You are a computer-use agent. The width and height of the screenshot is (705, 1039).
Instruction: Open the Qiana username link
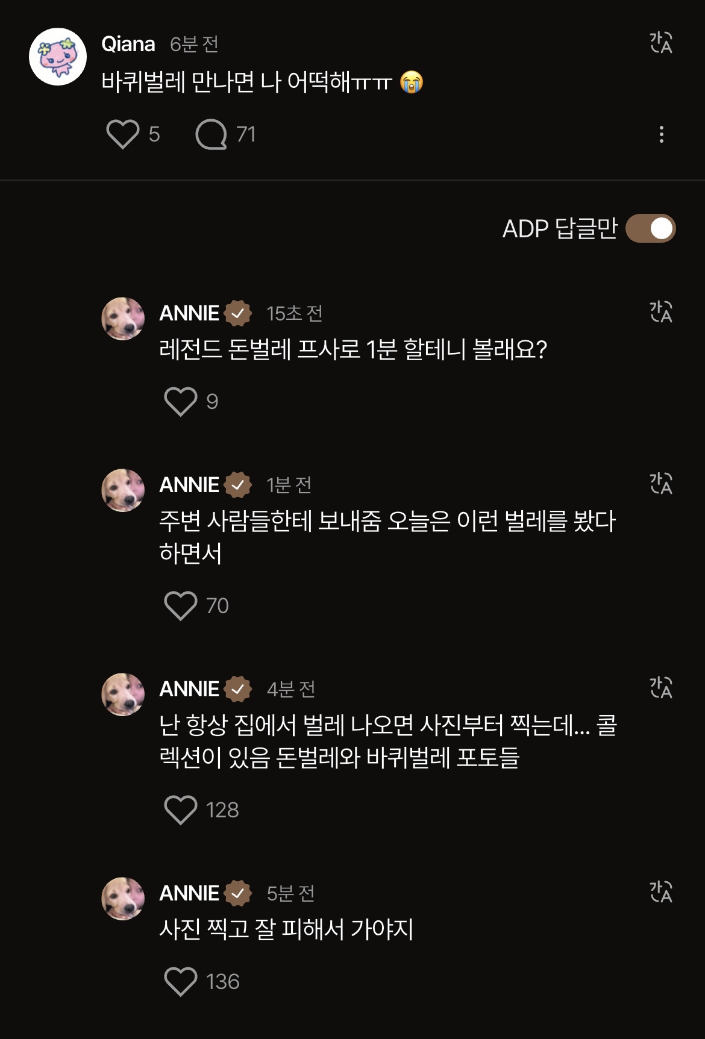128,44
